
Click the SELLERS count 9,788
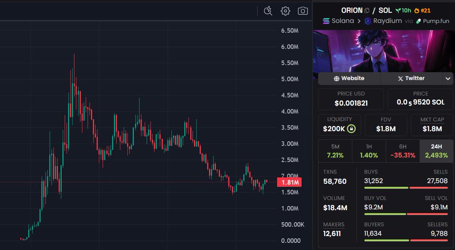(439, 234)
